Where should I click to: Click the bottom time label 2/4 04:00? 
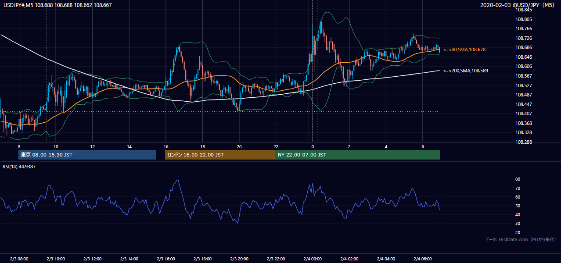click(386, 259)
